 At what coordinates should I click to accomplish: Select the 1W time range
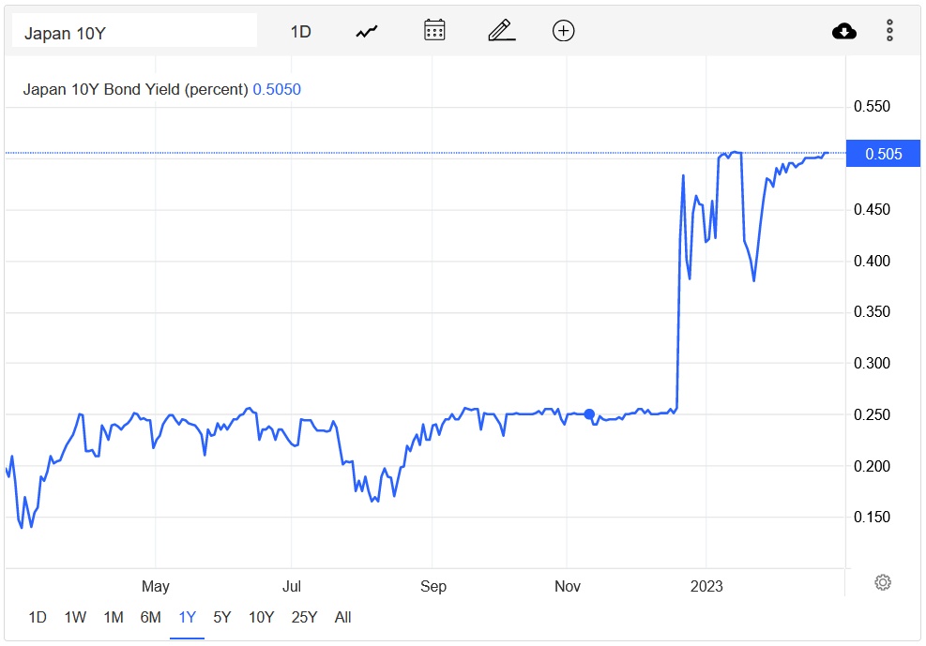pyautogui.click(x=75, y=617)
